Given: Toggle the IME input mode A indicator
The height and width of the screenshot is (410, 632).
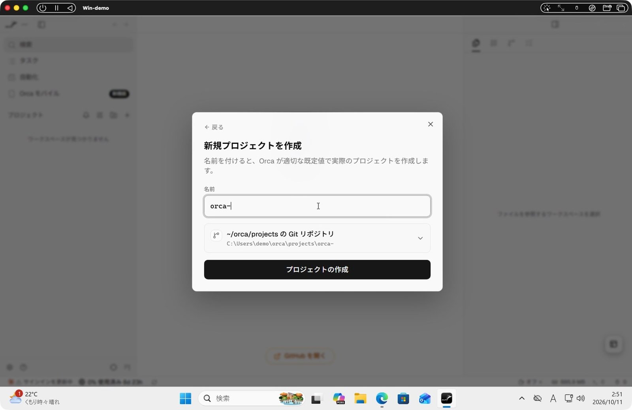Looking at the screenshot, I should tap(553, 399).
